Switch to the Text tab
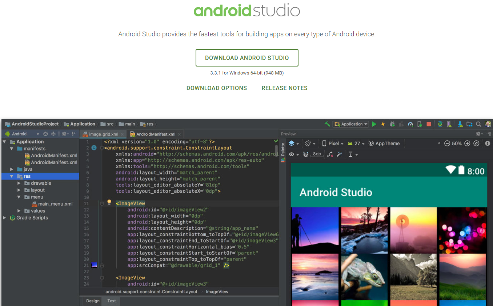The width and height of the screenshot is (493, 306). [112, 301]
